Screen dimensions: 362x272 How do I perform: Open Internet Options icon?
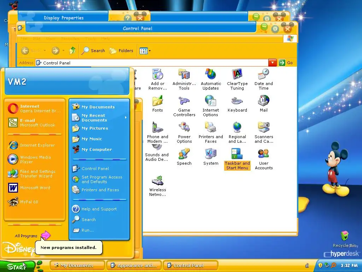tap(211, 106)
